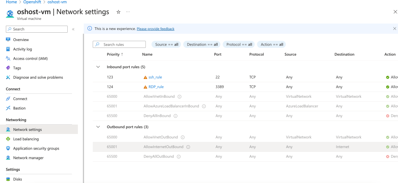
Task: Go to Openshift in the breadcrumb
Action: [x=33, y=2]
